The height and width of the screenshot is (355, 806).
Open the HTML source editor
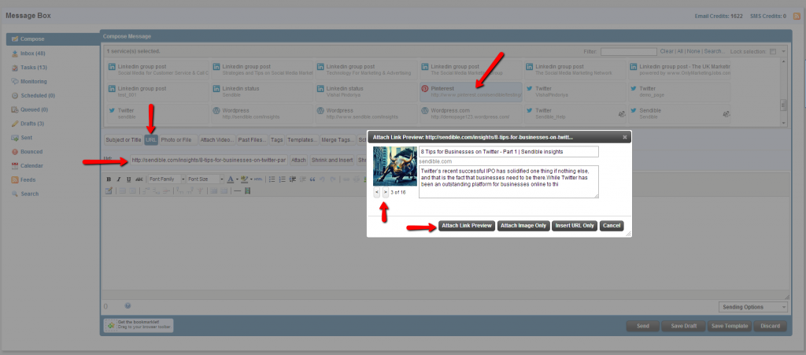[258, 179]
